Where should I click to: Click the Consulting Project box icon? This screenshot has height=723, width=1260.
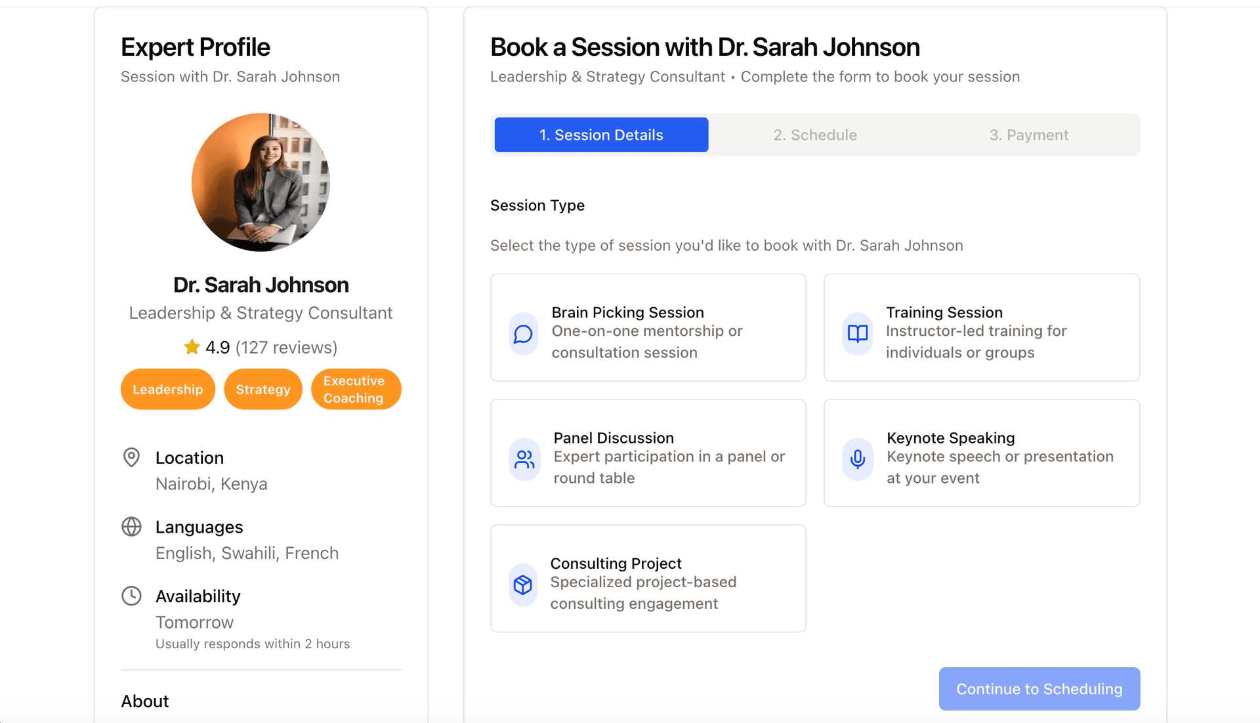coord(523,585)
